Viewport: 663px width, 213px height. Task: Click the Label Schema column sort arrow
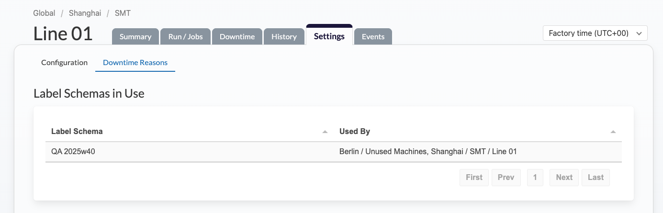[x=325, y=132]
